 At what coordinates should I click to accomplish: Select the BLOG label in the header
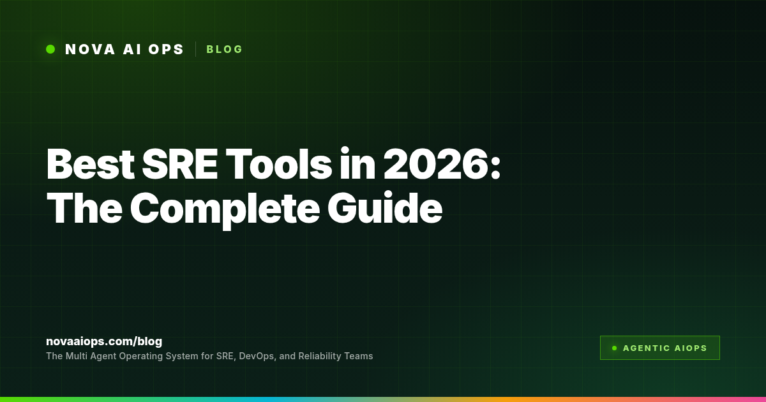coord(224,49)
